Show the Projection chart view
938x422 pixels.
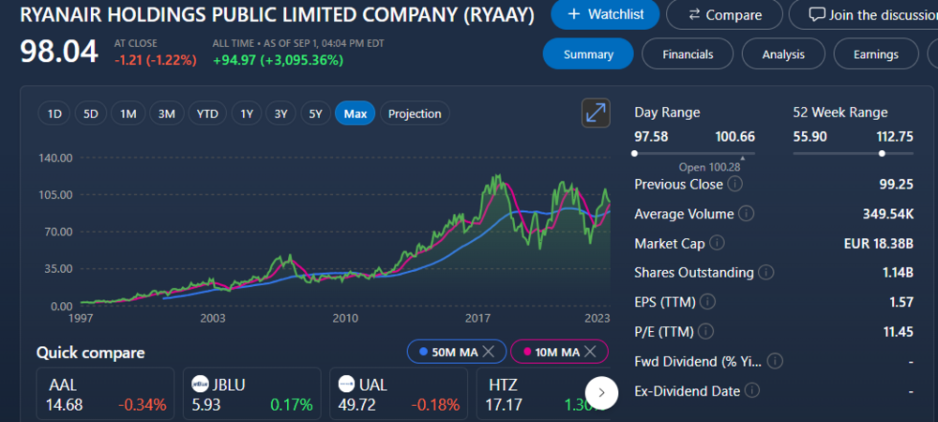point(415,113)
